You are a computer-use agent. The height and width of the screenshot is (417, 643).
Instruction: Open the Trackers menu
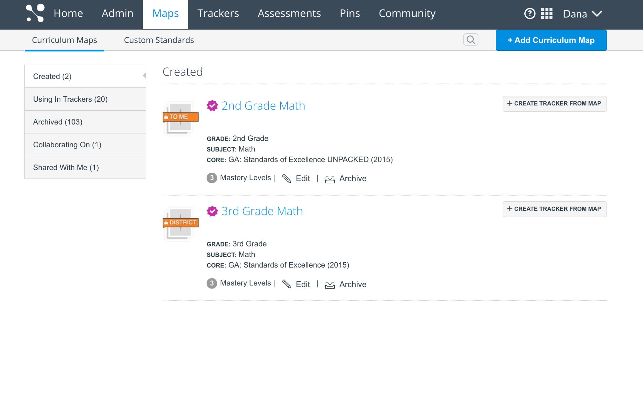(x=218, y=14)
